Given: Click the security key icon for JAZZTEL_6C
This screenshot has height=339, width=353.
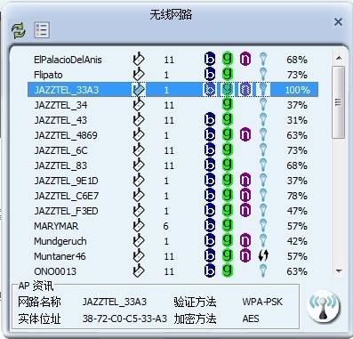Looking at the screenshot, I should [263, 149].
